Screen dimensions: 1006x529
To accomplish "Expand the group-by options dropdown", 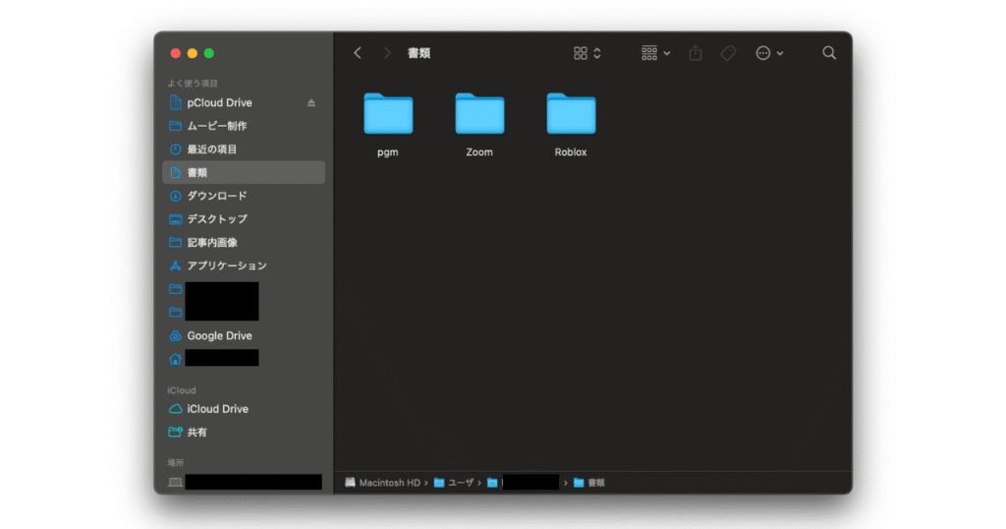I will (x=655, y=53).
